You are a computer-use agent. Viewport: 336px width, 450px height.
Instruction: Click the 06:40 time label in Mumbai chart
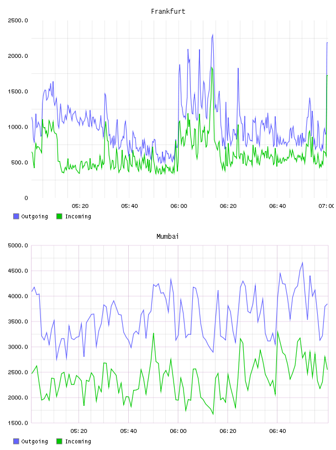[277, 431]
